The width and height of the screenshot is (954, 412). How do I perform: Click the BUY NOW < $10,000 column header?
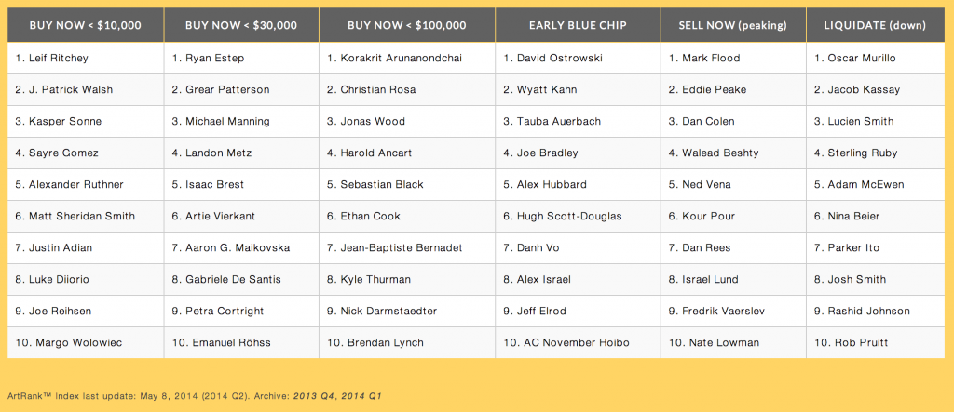[85, 25]
